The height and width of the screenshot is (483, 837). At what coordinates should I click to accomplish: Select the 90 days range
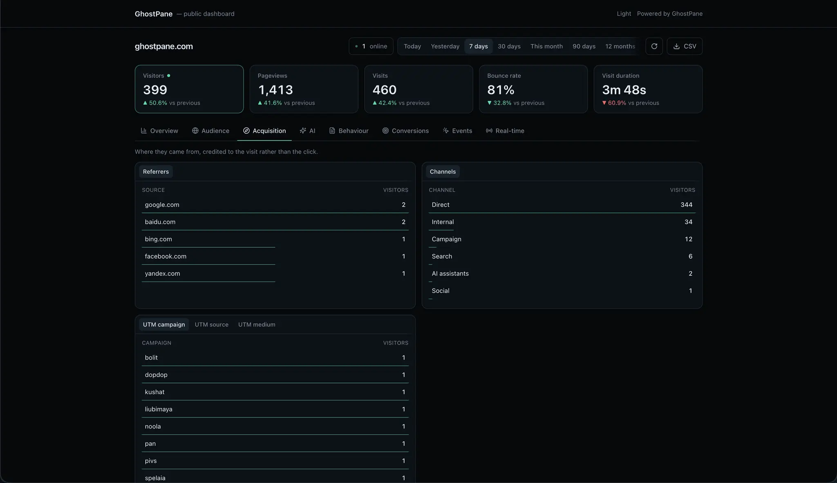tap(584, 46)
